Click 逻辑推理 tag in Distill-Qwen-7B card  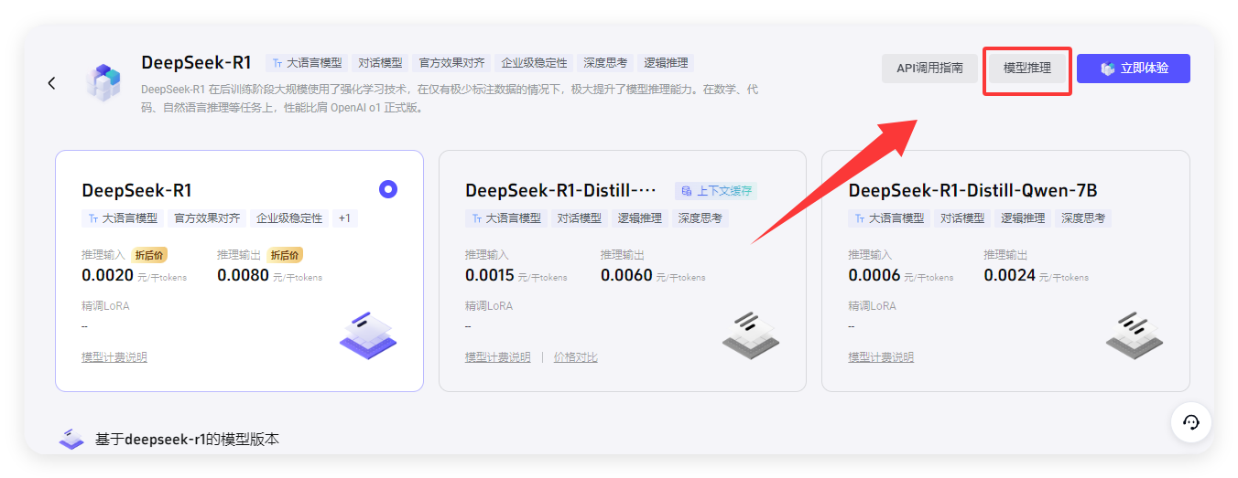click(1023, 218)
